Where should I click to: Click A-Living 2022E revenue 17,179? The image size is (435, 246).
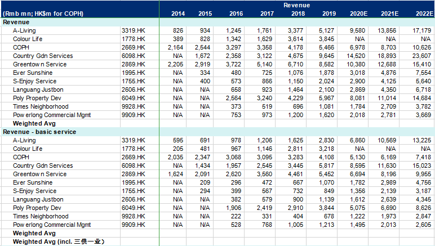click(x=421, y=30)
